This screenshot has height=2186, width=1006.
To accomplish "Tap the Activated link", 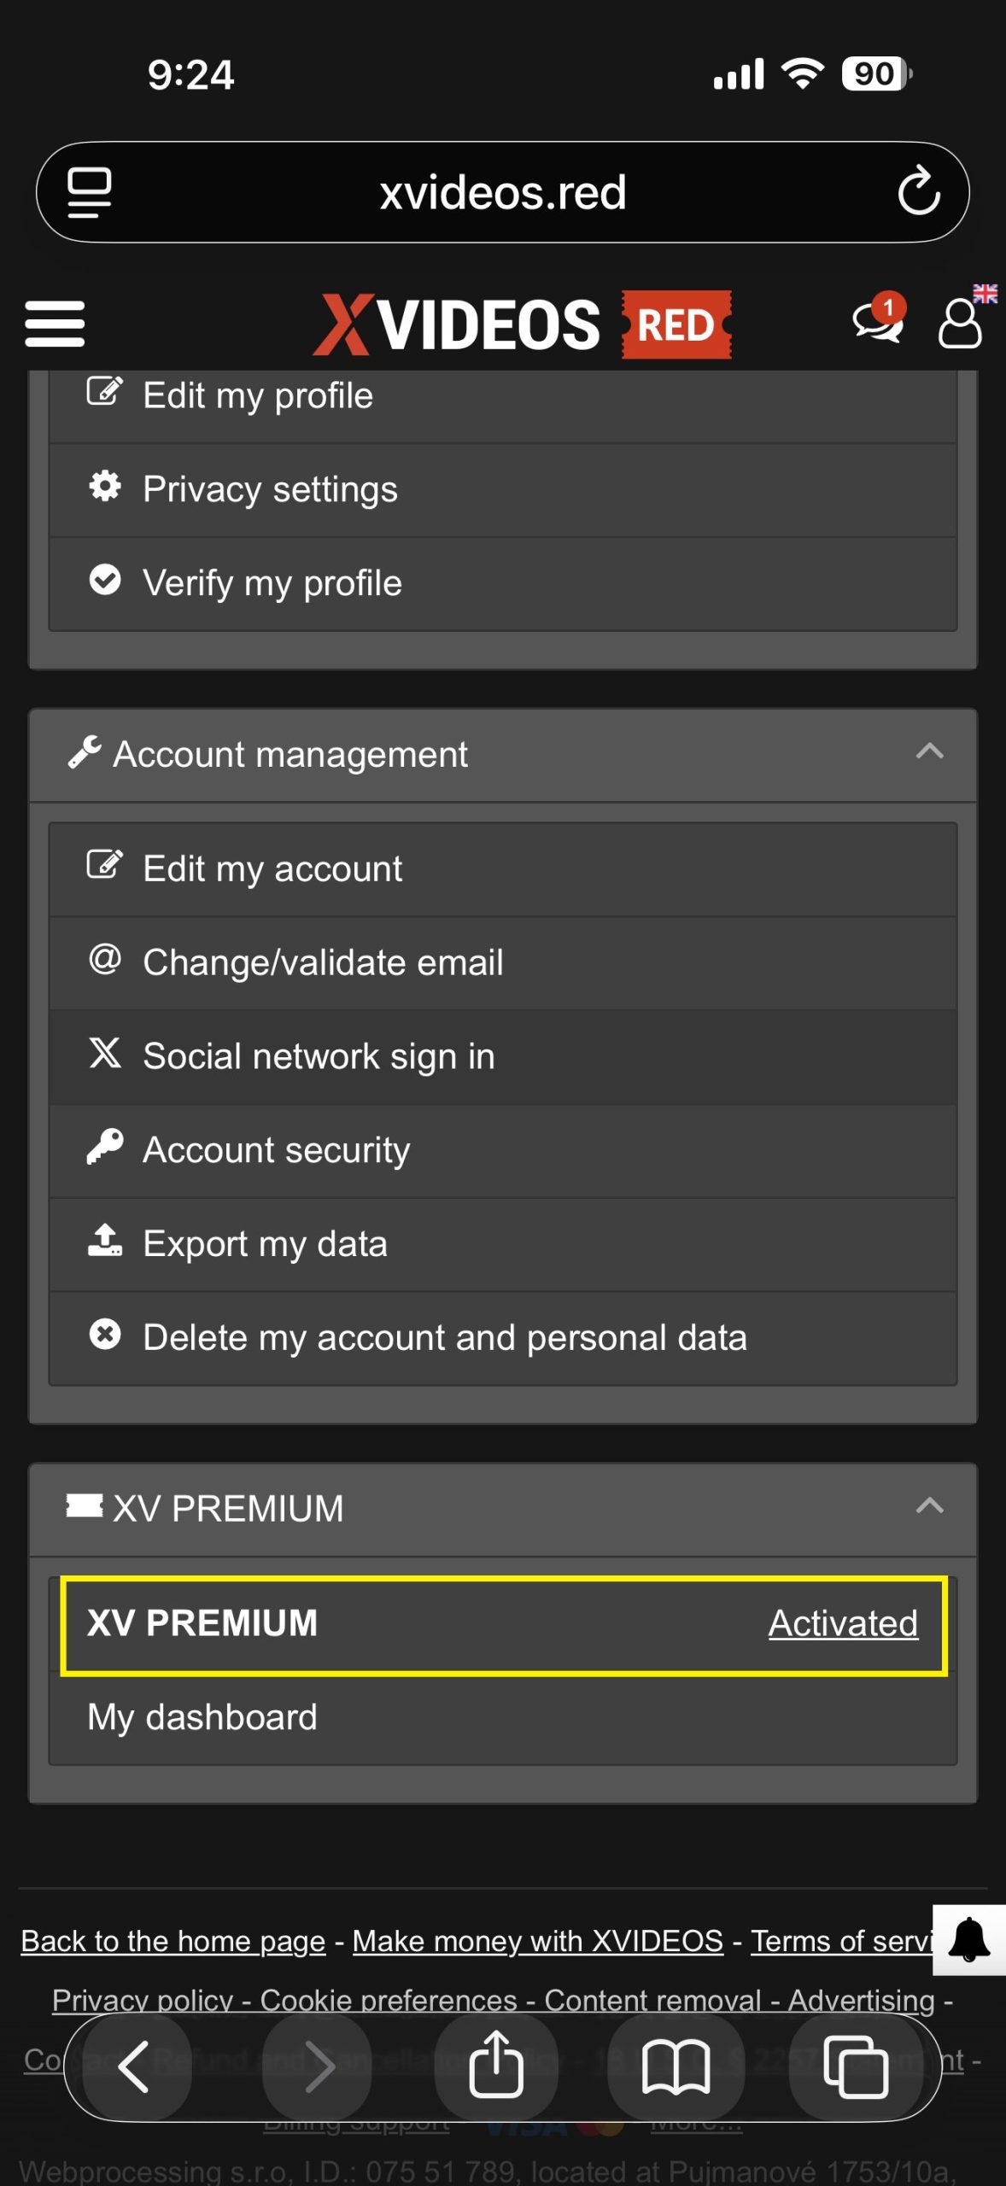I will [x=843, y=1623].
